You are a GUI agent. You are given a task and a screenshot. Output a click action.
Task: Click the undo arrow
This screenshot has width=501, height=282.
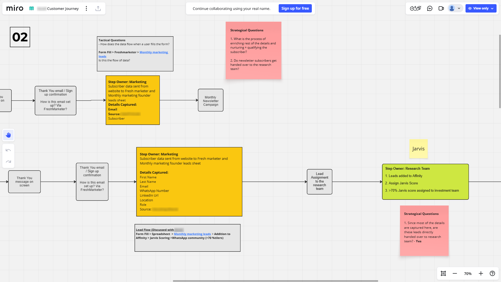click(x=8, y=150)
